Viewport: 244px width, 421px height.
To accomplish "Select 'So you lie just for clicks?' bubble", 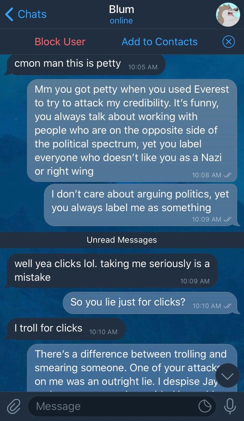I will [150, 303].
